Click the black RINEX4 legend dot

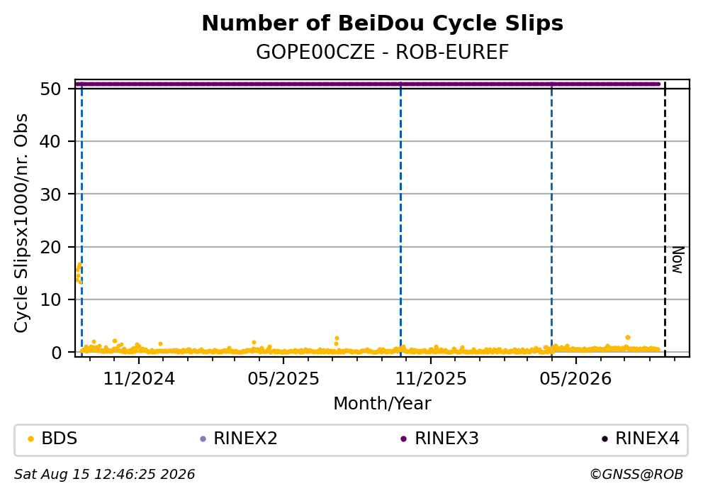pyautogui.click(x=604, y=439)
